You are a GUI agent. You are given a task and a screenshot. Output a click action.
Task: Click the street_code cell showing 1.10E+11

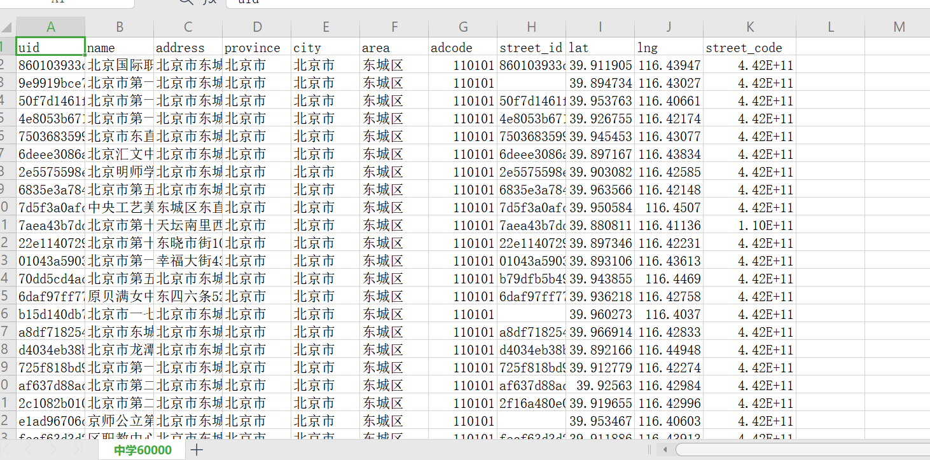click(750, 226)
